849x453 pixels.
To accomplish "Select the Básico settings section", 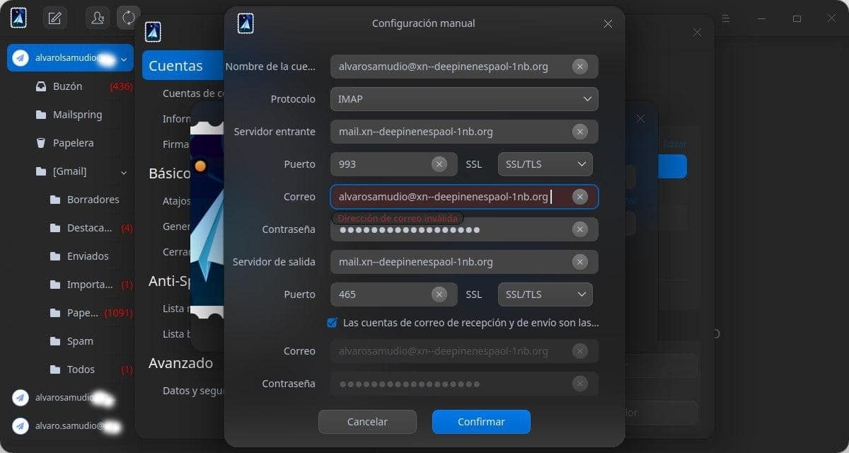I will [x=170, y=173].
